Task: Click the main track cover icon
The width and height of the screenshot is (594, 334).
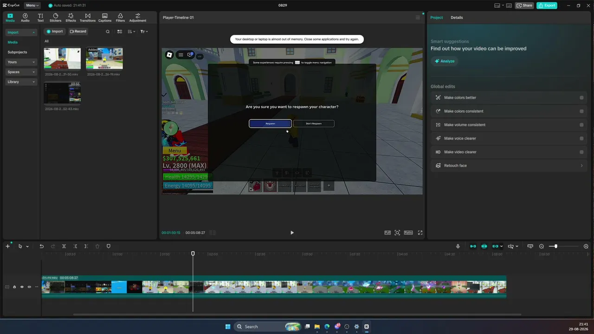Action: click(7, 287)
